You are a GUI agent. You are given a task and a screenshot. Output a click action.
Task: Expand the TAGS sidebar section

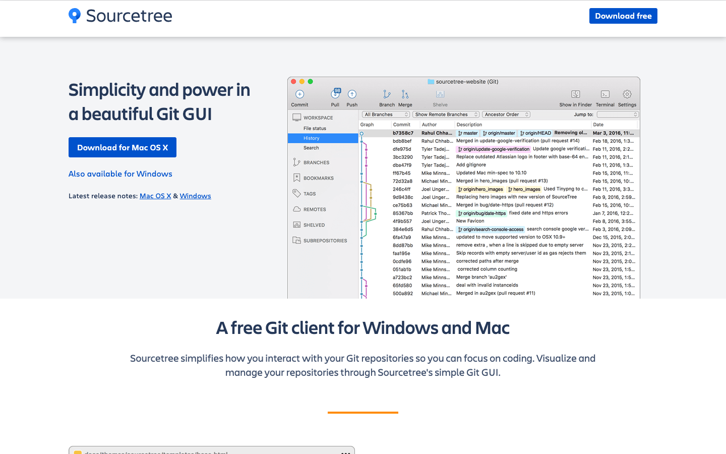(x=310, y=194)
